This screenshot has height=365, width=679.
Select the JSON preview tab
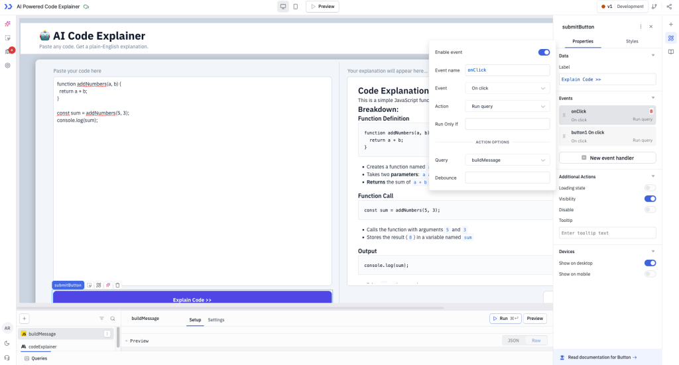pos(513,340)
